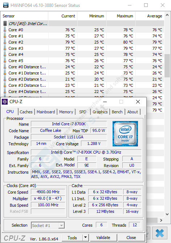Image resolution: width=171 pixels, height=243 pixels.
Task: Click the HWiNFO64 title bar app icon
Action: (x=6, y=5)
